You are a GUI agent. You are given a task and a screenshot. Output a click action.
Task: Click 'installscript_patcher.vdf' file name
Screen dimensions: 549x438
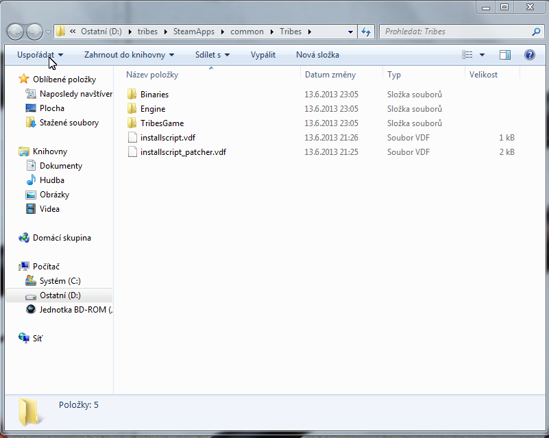tap(183, 152)
